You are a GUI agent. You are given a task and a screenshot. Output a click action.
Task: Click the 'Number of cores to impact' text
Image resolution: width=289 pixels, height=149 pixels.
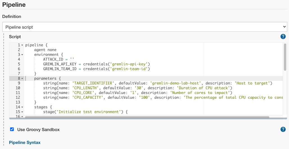200,93
